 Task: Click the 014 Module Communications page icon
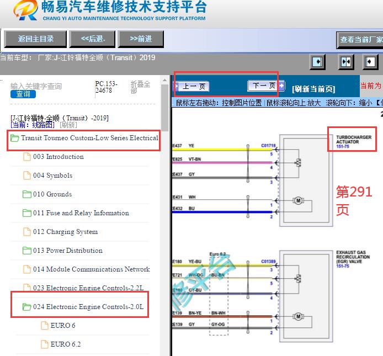(x=26, y=269)
